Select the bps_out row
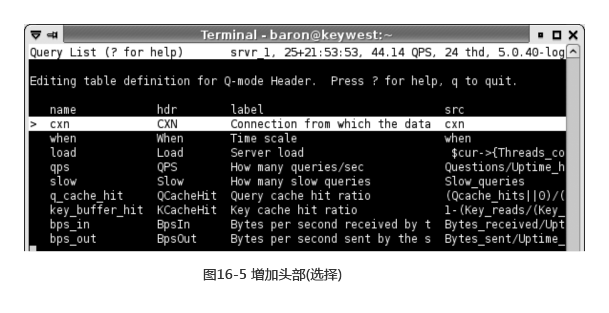Image resolution: width=609 pixels, height=313 pixels. point(297,239)
